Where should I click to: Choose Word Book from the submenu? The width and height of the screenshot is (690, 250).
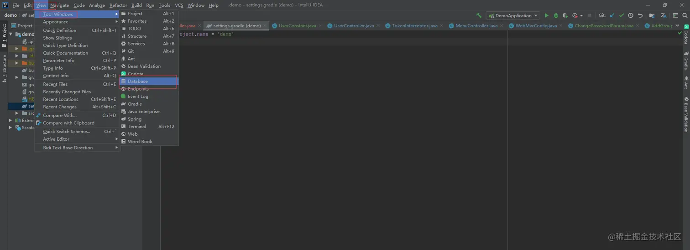click(x=149, y=142)
